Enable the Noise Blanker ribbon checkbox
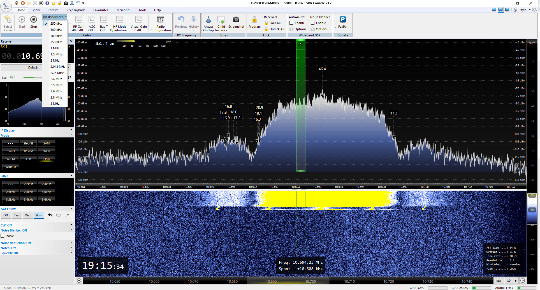This screenshot has height=290, width=540. coord(313,23)
